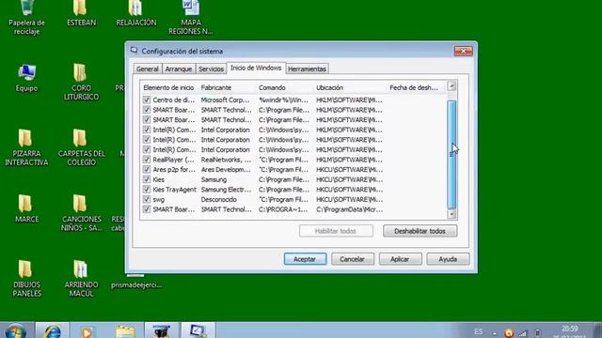
Task: Click Deshabilitar todos button
Action: (x=420, y=231)
